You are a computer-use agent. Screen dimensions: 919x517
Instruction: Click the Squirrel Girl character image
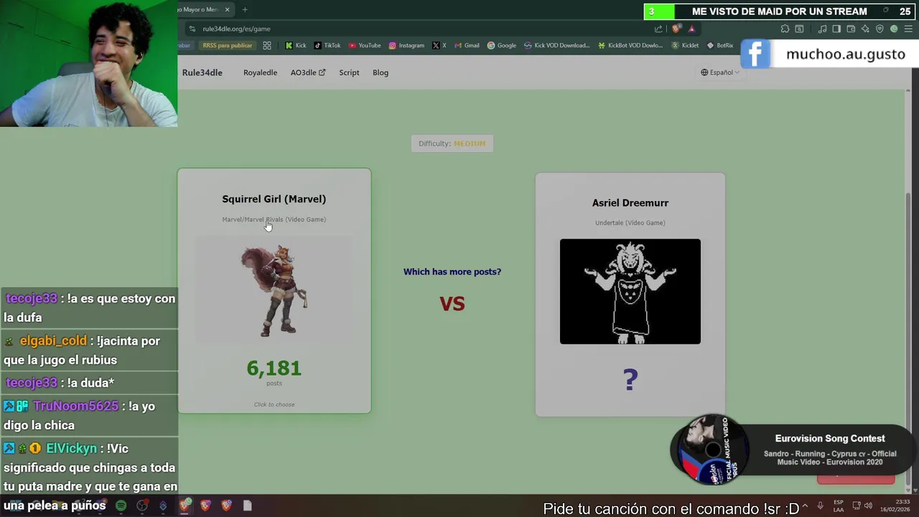point(274,291)
